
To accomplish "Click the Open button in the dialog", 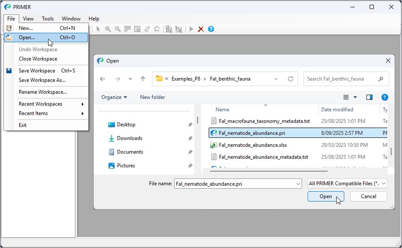I will [325, 197].
